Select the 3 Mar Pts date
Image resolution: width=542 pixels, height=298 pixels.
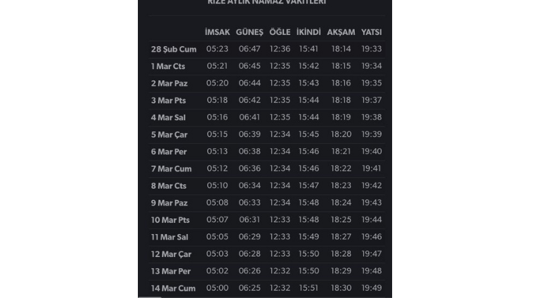coord(168,100)
